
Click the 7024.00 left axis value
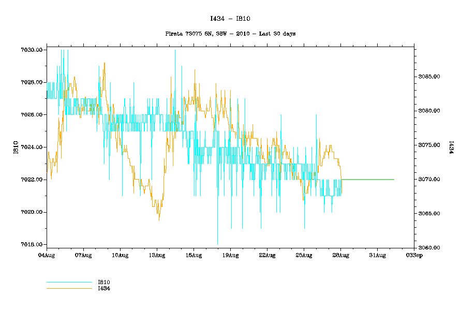(32, 147)
